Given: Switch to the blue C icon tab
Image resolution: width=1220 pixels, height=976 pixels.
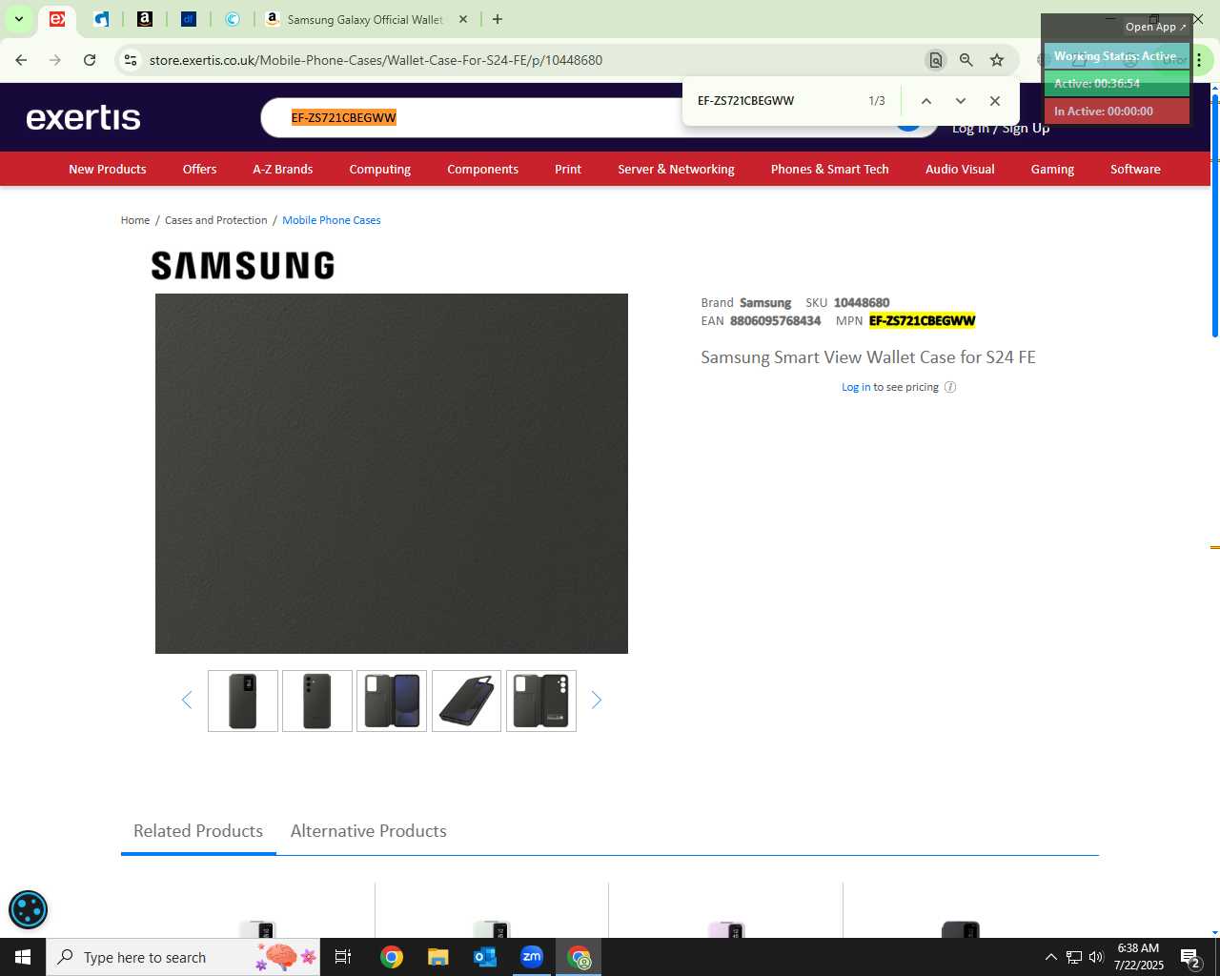Looking at the screenshot, I should pos(233,19).
